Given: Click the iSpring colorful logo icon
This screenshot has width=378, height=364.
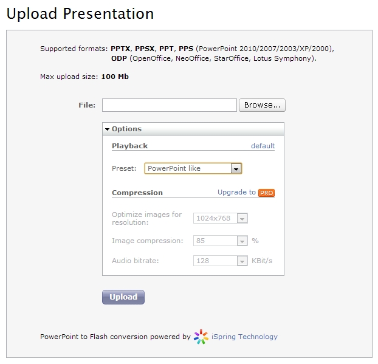Looking at the screenshot, I should click(201, 337).
